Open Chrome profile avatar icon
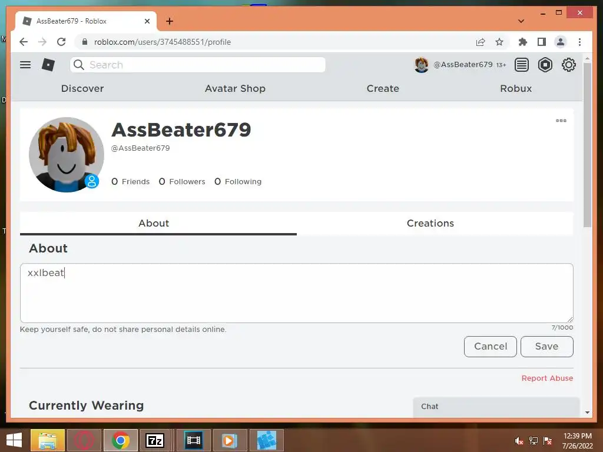 (561, 42)
